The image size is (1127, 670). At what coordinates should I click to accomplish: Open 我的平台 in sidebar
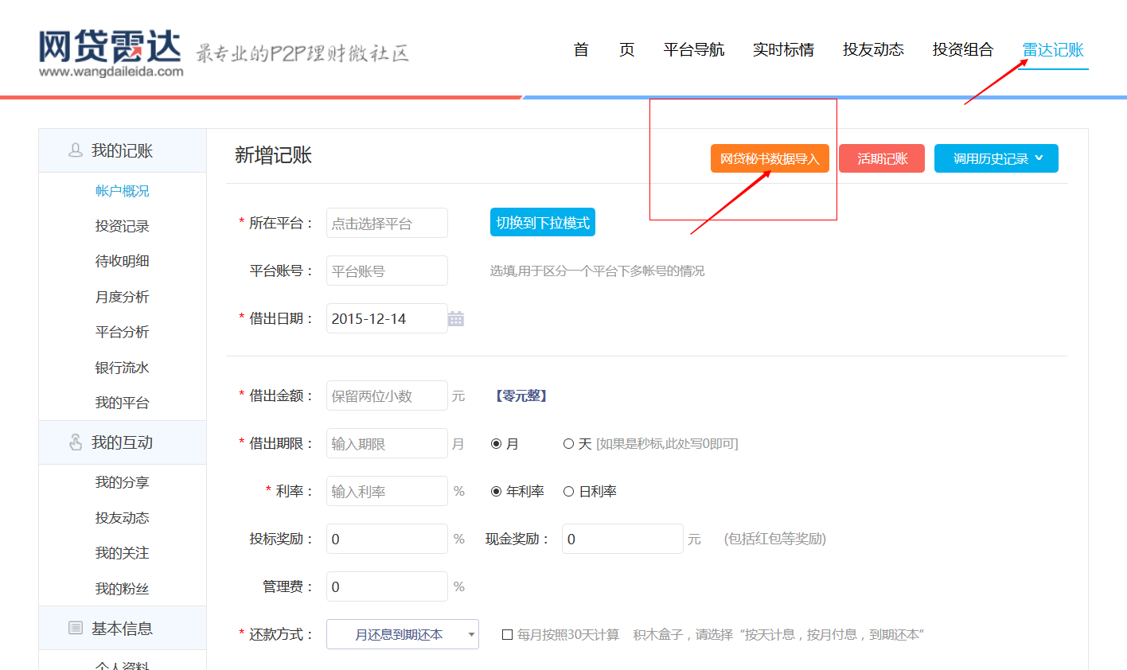123,403
